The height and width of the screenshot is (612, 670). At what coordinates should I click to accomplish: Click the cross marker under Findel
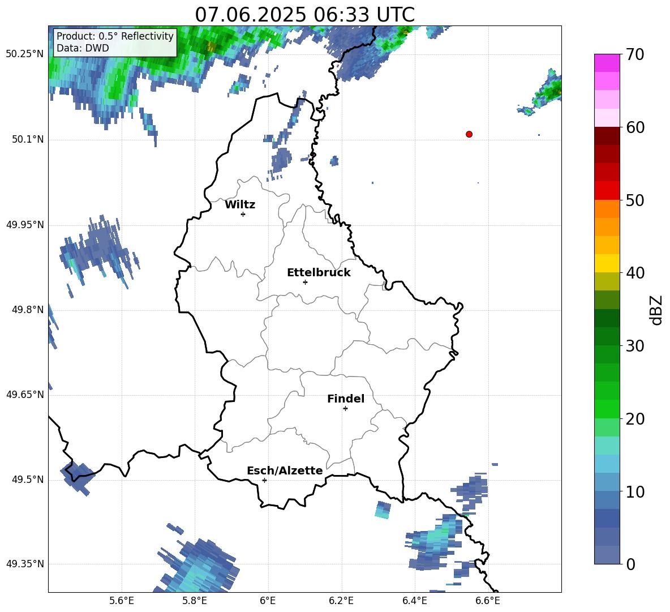(345, 409)
